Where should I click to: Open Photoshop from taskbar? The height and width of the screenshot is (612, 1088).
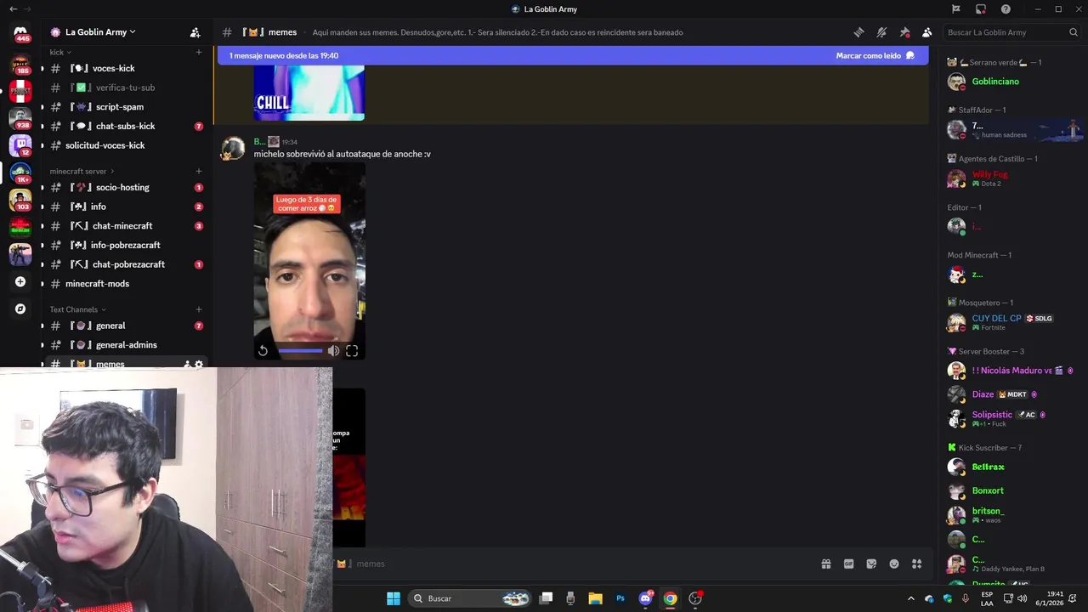click(x=620, y=598)
